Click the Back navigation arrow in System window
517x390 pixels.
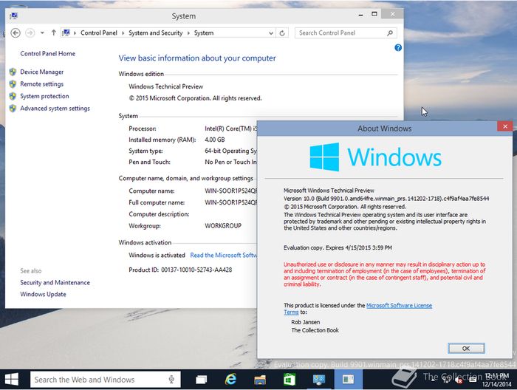point(16,32)
